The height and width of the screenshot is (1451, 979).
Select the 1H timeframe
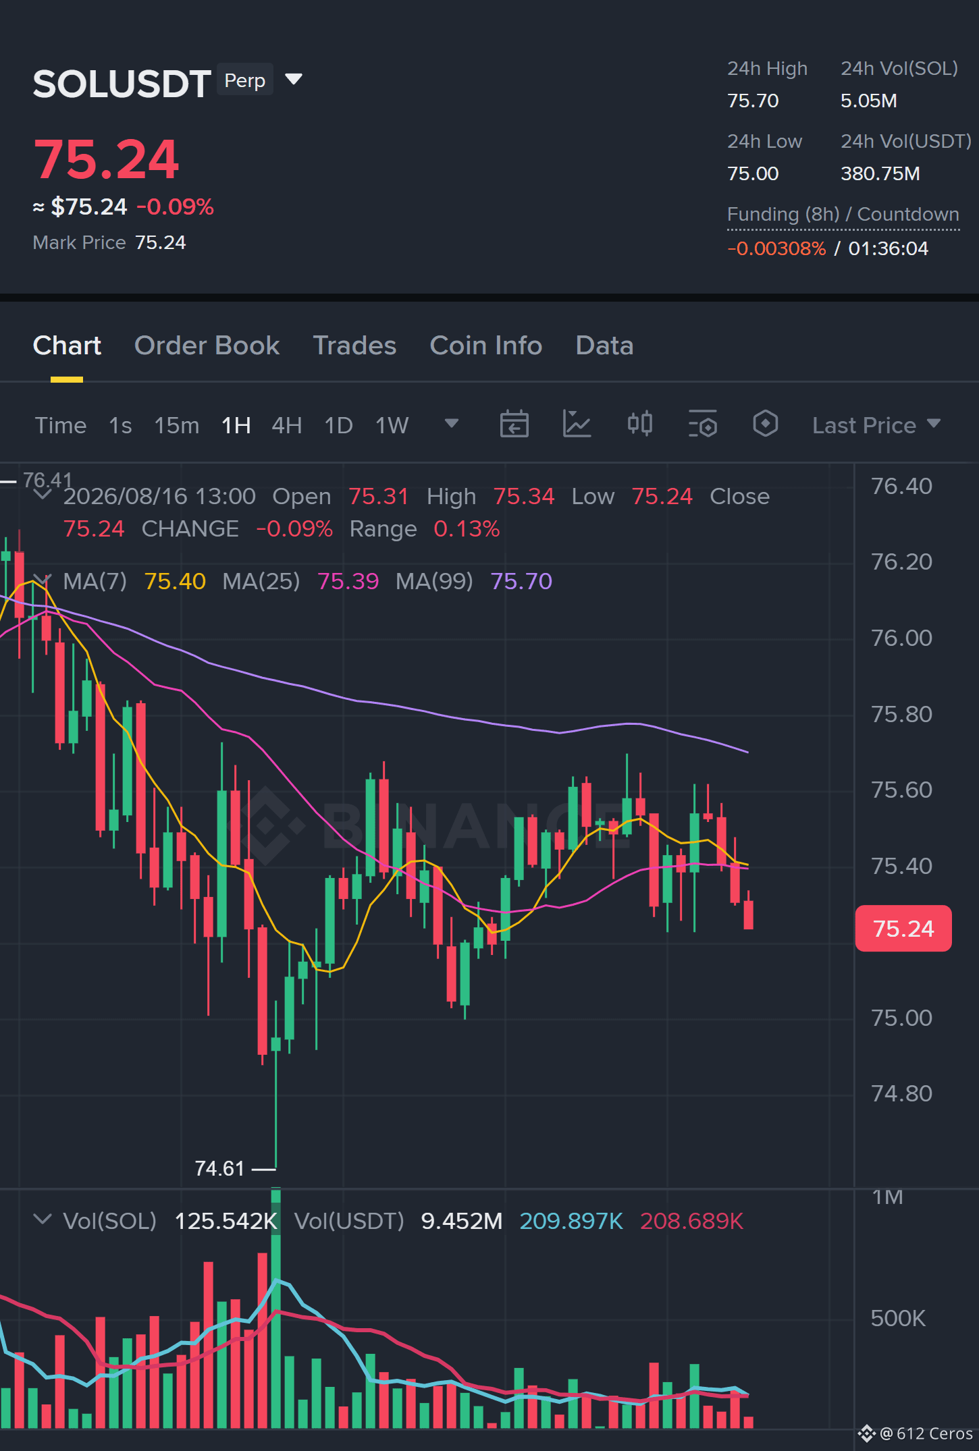click(x=236, y=425)
